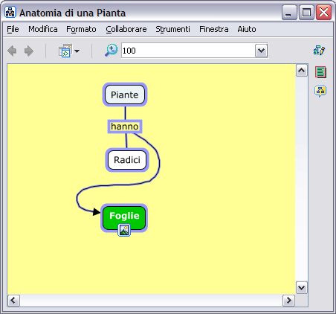The width and height of the screenshot is (336, 314).
Task: Click the forward navigation arrow icon
Action: (x=29, y=51)
